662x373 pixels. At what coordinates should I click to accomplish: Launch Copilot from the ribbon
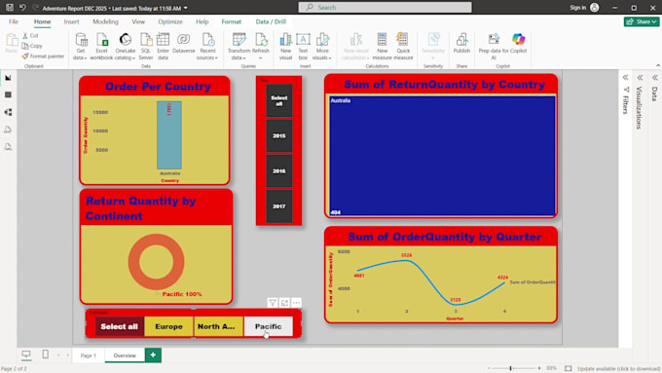[x=519, y=44]
